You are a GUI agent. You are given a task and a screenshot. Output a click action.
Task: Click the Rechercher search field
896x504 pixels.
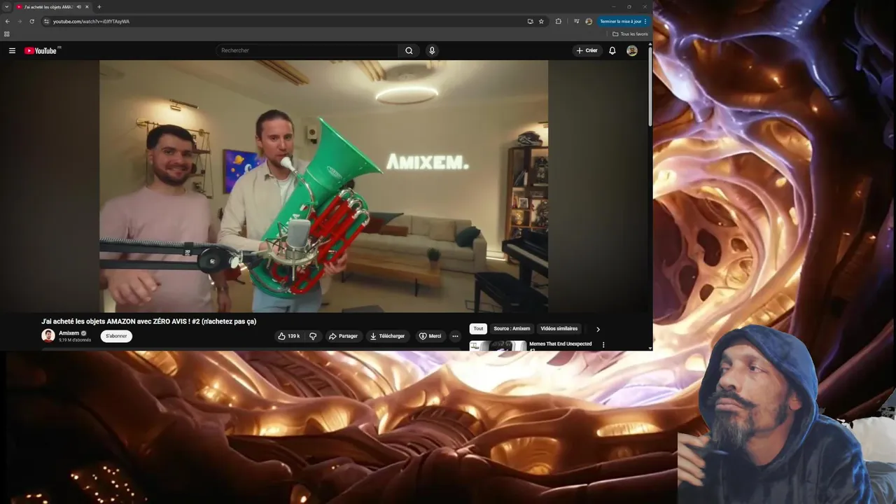pyautogui.click(x=308, y=50)
